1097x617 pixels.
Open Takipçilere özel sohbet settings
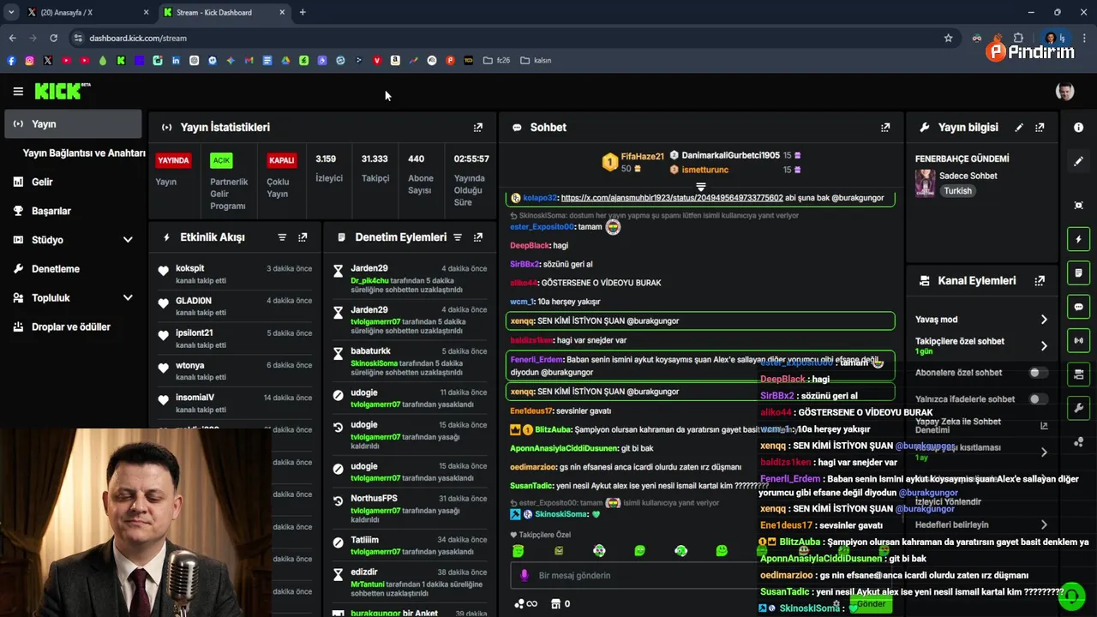tap(981, 345)
